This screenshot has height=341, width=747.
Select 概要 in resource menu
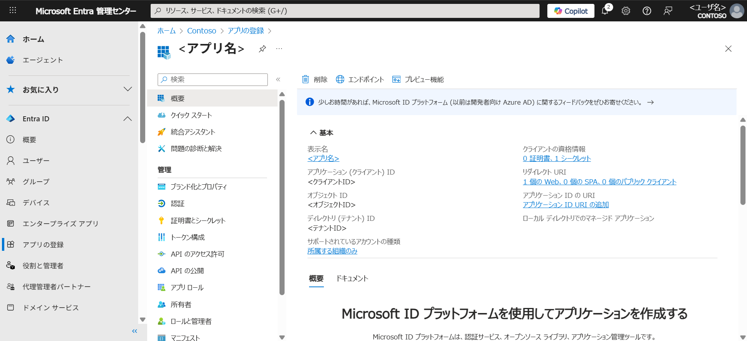212,98
